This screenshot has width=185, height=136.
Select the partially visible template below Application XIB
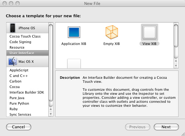[74, 64]
